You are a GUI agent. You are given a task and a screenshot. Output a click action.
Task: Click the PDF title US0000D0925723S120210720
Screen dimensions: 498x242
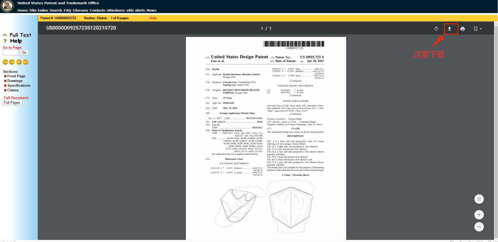(x=81, y=28)
